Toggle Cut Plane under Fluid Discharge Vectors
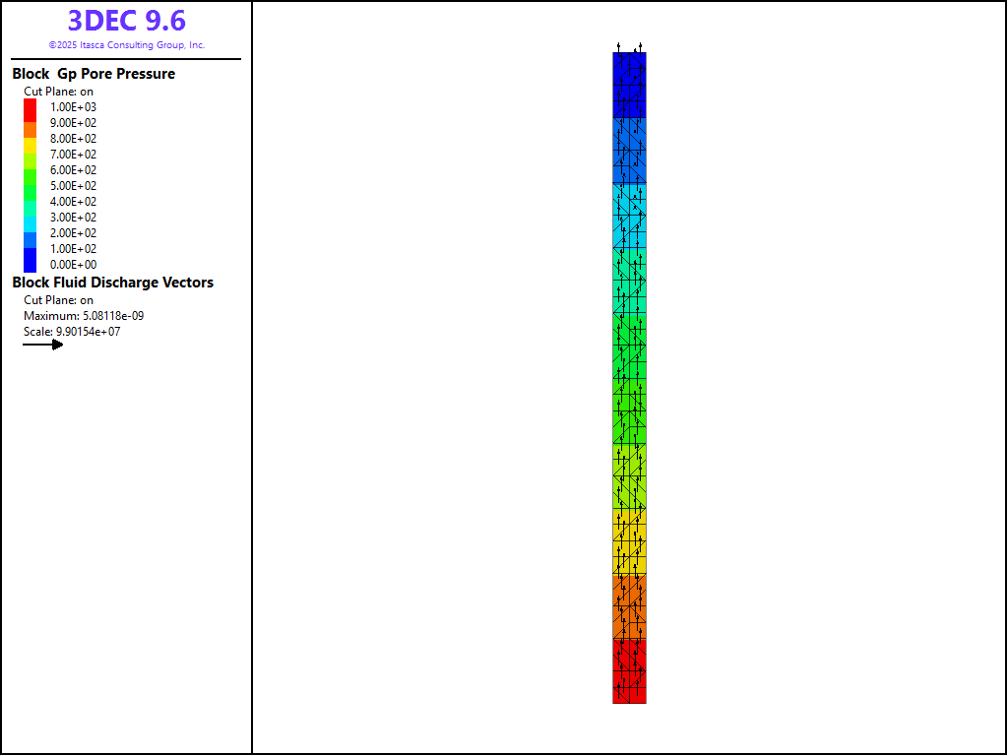This screenshot has width=1008, height=756. pyautogui.click(x=58, y=300)
